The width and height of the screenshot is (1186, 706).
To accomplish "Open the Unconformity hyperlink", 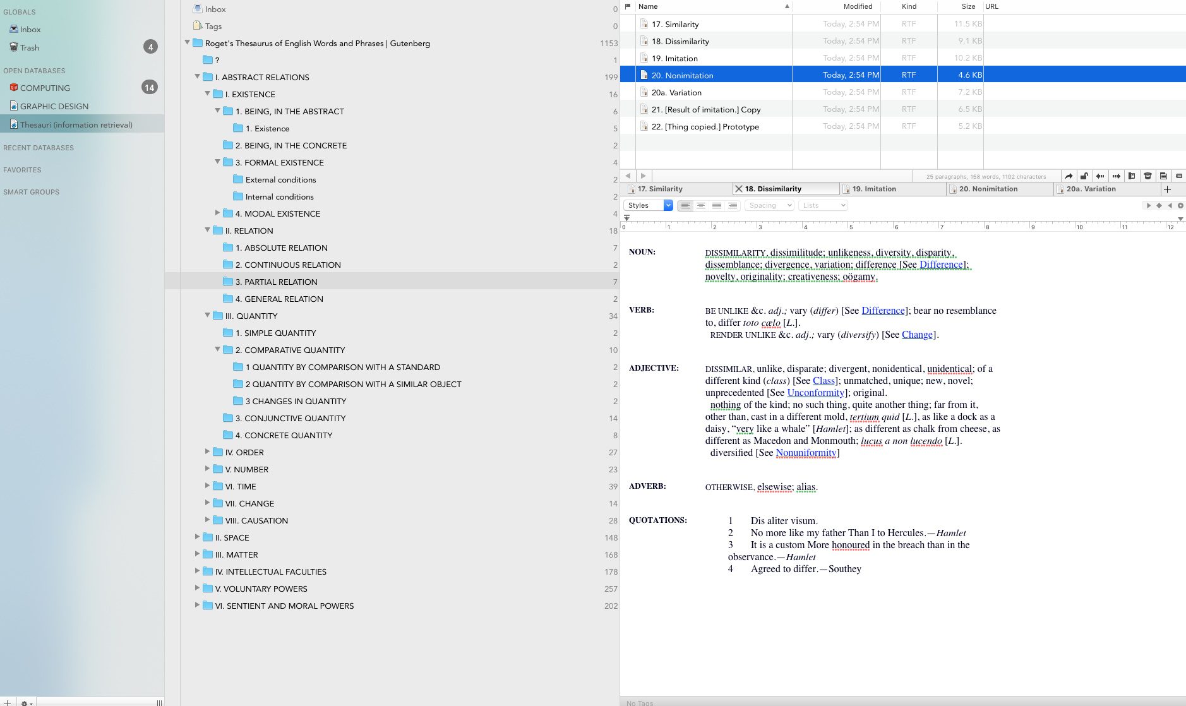I will click(815, 393).
